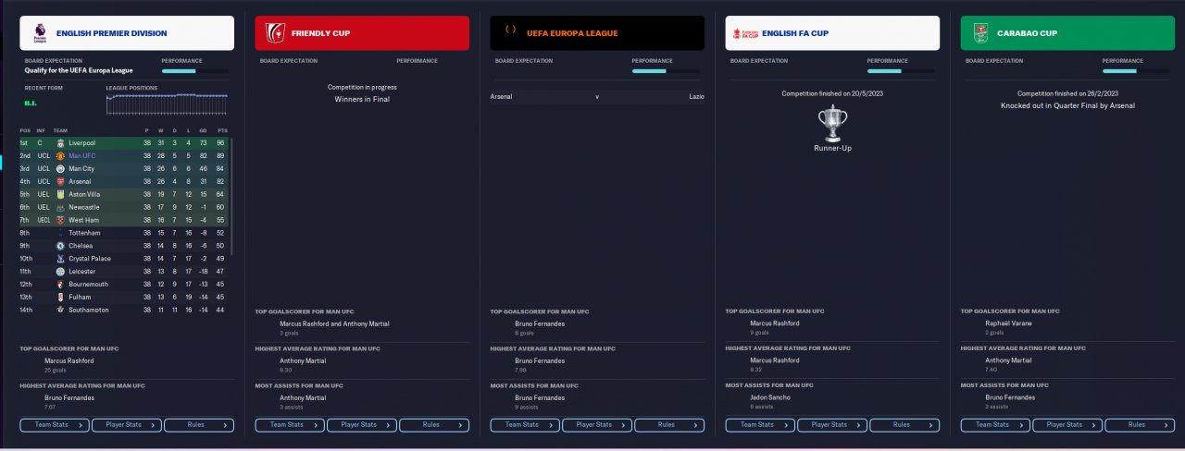This screenshot has width=1185, height=451.
Task: Open Player Stats for Friendly Cup
Action: point(362,425)
